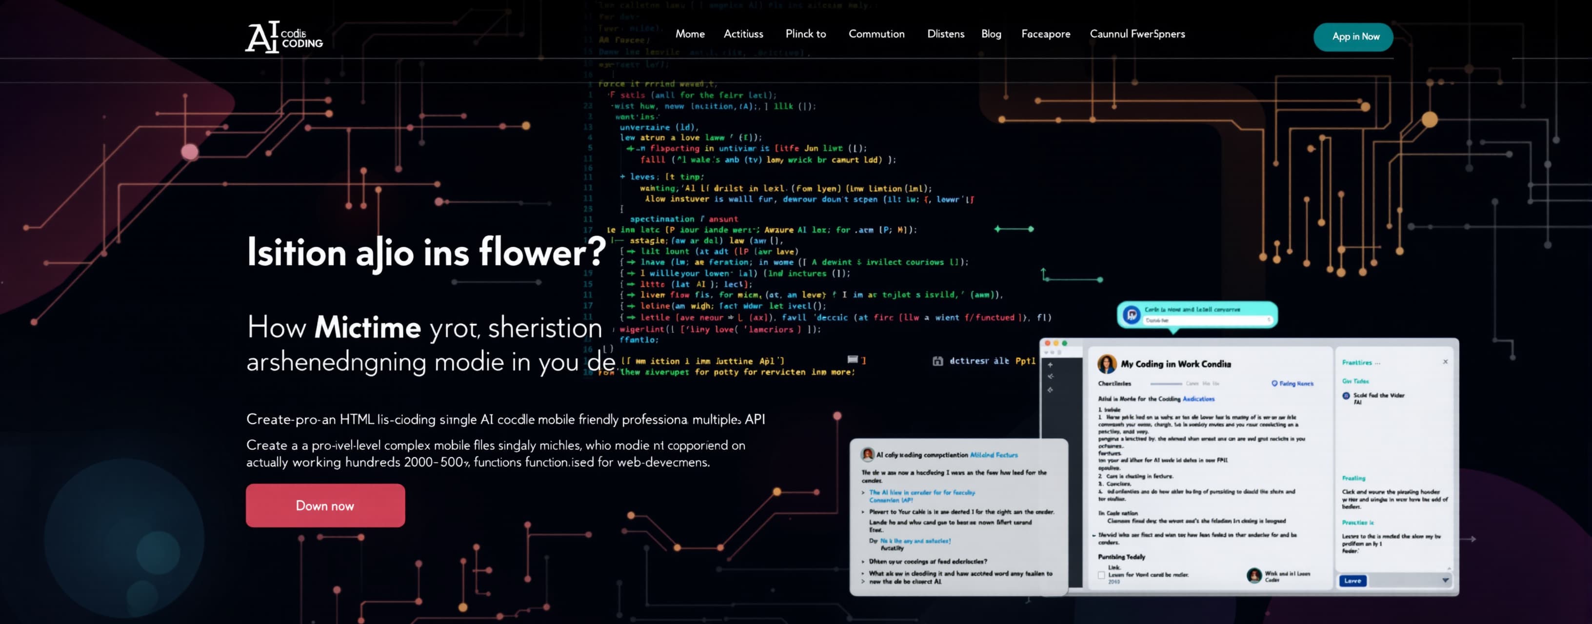
Task: Click avatar in AI cofiy coding card
Action: click(x=867, y=455)
